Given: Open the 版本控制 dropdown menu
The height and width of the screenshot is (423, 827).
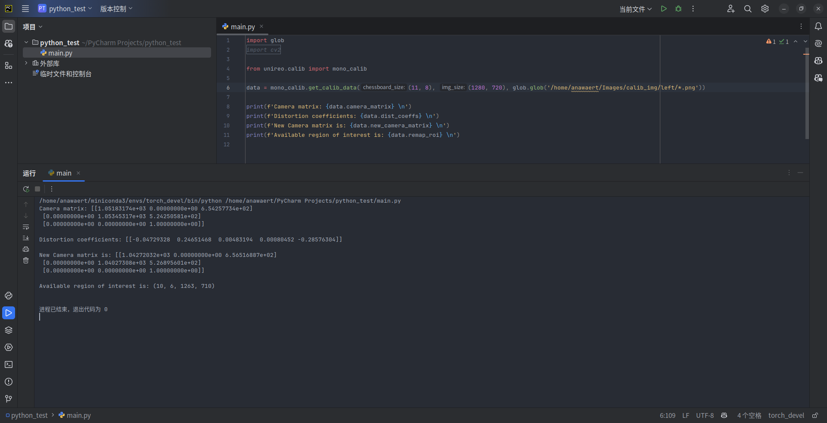Looking at the screenshot, I should coord(116,9).
